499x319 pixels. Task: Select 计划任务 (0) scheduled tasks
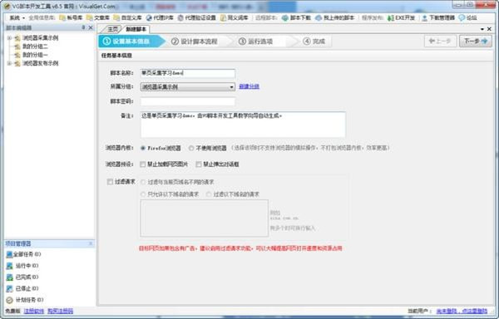point(25,300)
